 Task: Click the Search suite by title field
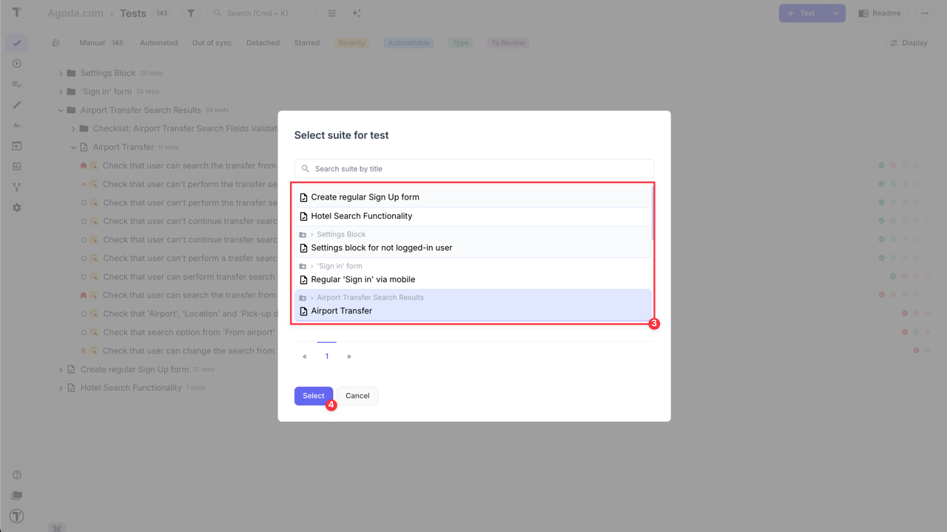pos(473,168)
